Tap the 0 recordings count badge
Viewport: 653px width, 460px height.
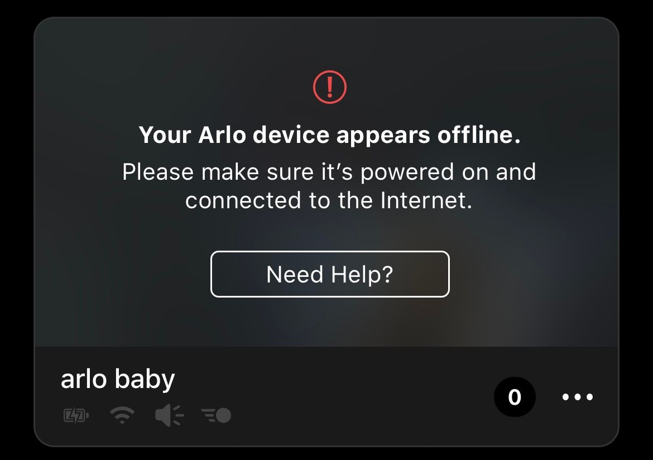tap(515, 397)
